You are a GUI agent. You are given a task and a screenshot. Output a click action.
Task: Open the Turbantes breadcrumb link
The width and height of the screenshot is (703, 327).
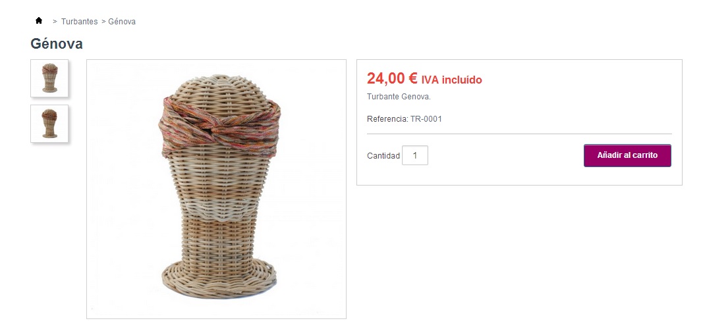(x=79, y=22)
